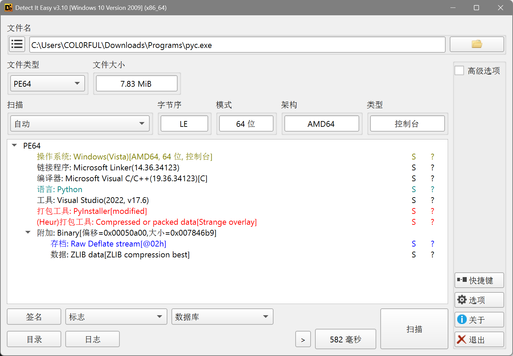
Task: Select 存档: Raw Deflate stream row
Action: (x=227, y=243)
